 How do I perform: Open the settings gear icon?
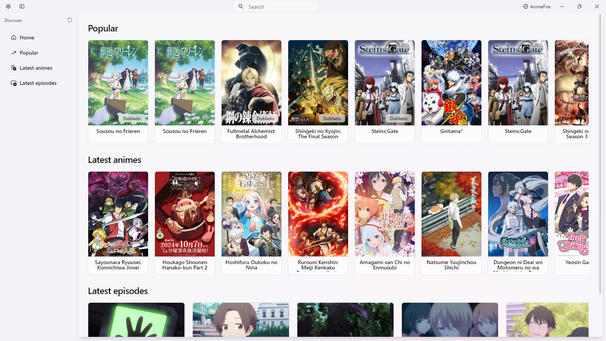(8, 6)
